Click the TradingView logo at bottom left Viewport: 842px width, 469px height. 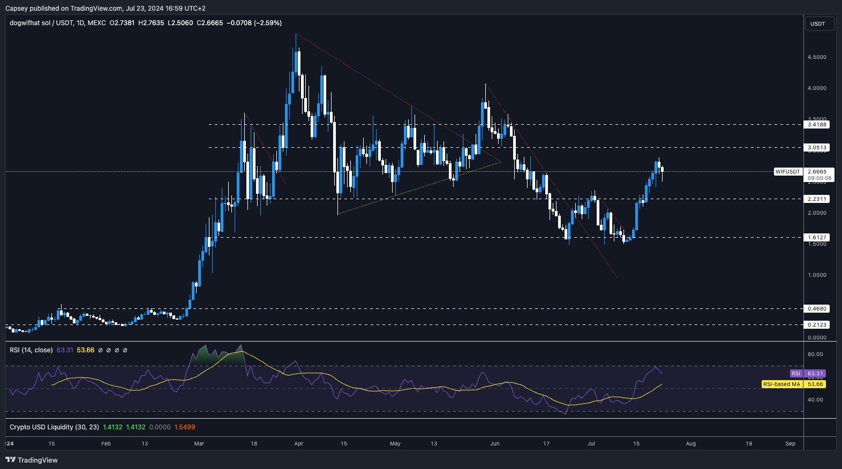[x=32, y=460]
